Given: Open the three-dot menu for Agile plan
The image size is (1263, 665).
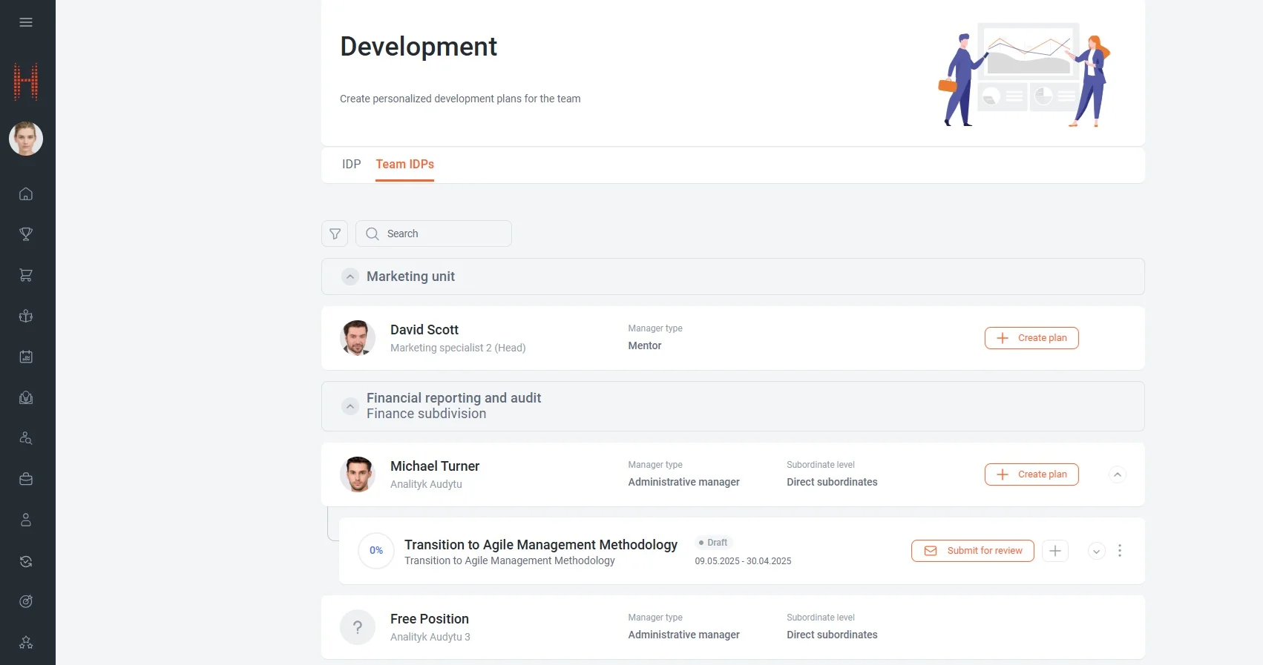Looking at the screenshot, I should pos(1119,551).
